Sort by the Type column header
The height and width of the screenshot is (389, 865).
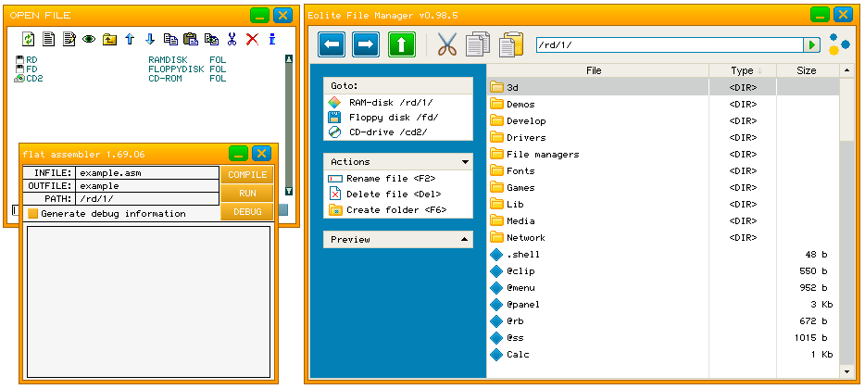[743, 70]
